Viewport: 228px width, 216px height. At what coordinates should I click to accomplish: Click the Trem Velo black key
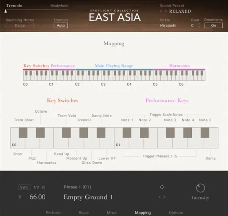click(66, 133)
